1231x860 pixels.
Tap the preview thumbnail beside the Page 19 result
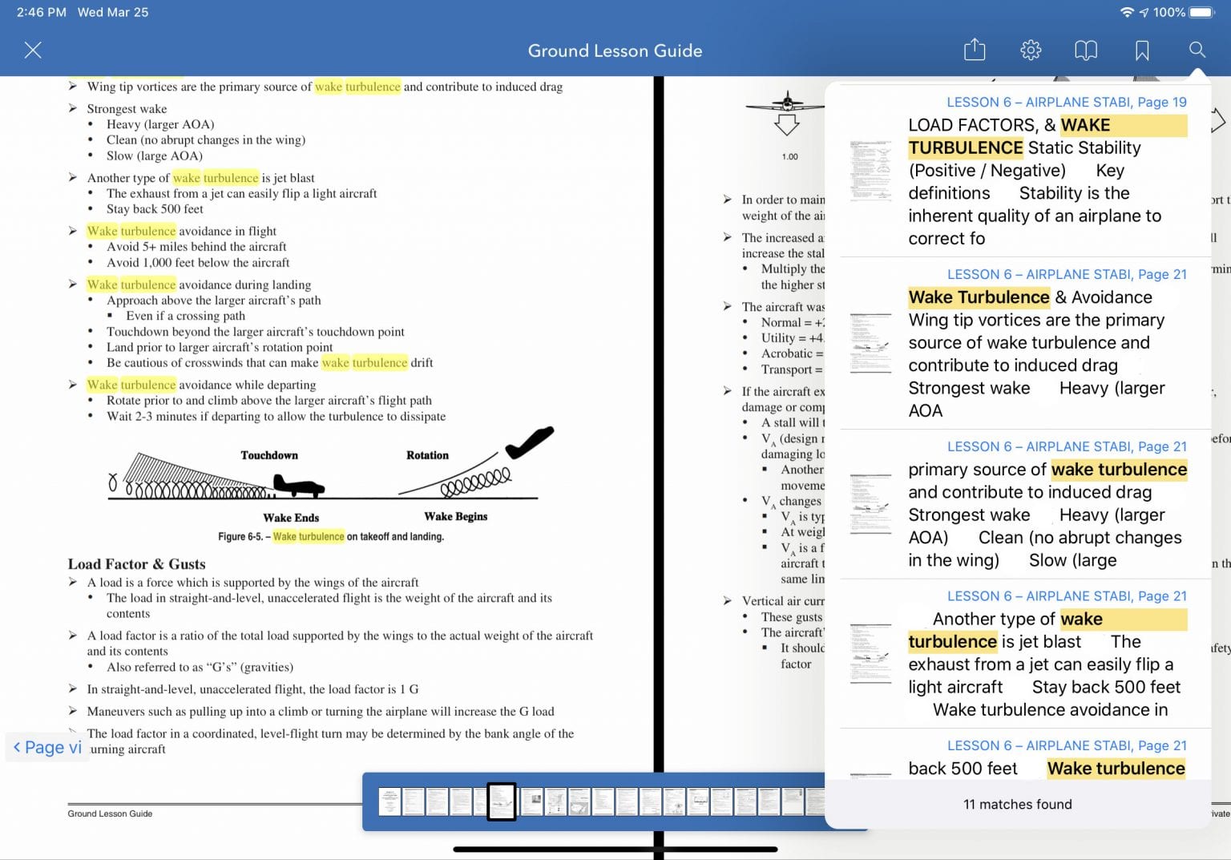coord(870,171)
